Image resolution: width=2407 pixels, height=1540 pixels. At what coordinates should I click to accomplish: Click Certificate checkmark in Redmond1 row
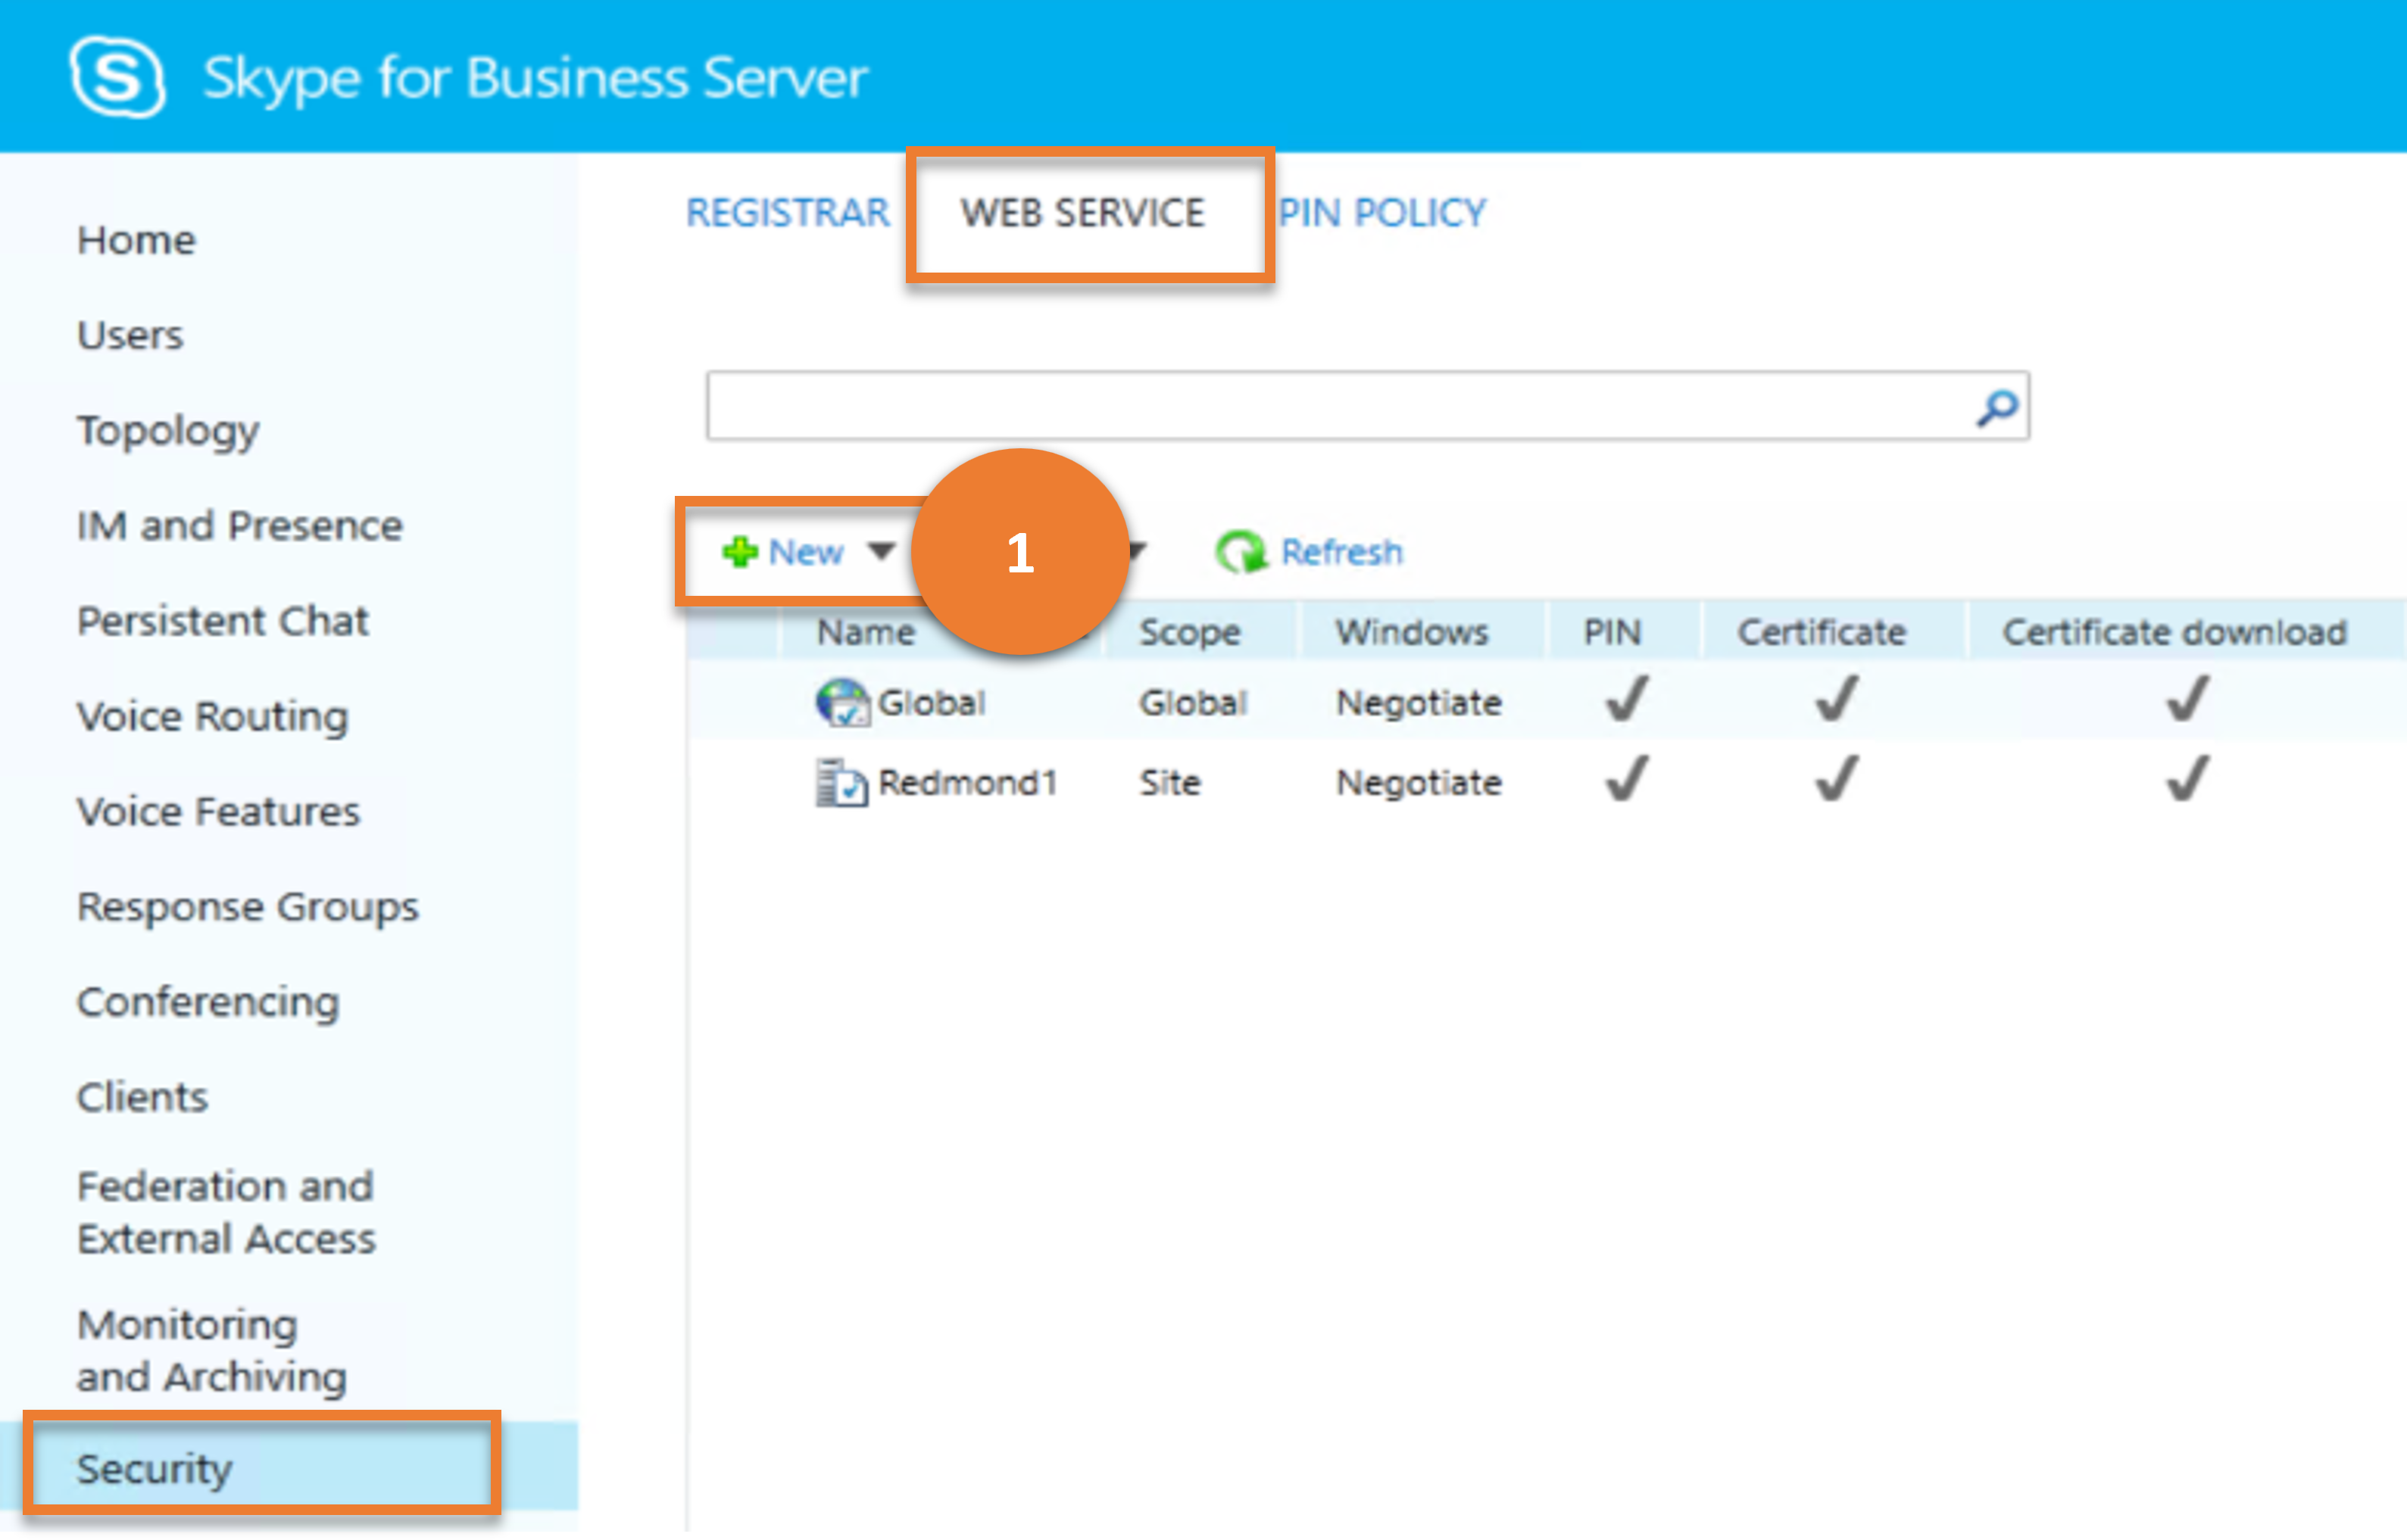point(1837,779)
